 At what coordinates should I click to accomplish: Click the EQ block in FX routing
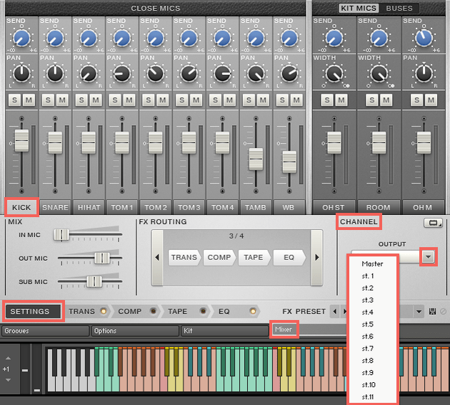click(289, 257)
